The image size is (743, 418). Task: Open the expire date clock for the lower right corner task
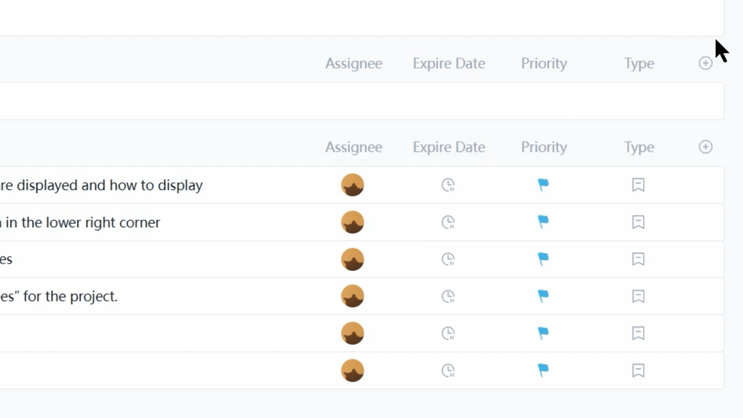tap(448, 222)
